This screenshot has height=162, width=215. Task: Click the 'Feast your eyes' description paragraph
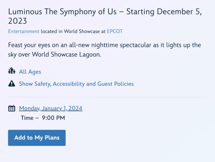pos(104,50)
